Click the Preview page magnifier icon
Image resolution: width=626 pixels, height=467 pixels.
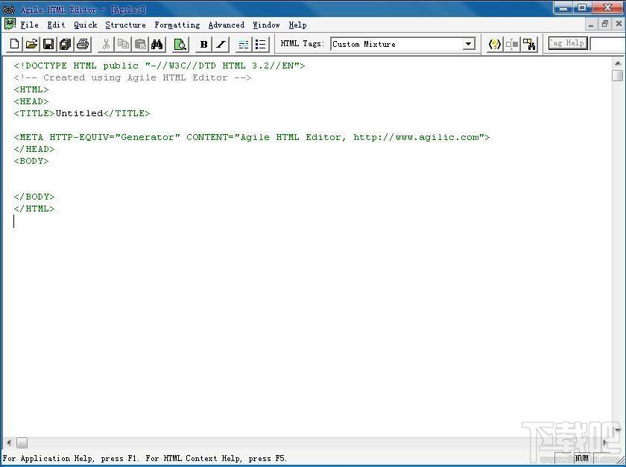coord(180,44)
